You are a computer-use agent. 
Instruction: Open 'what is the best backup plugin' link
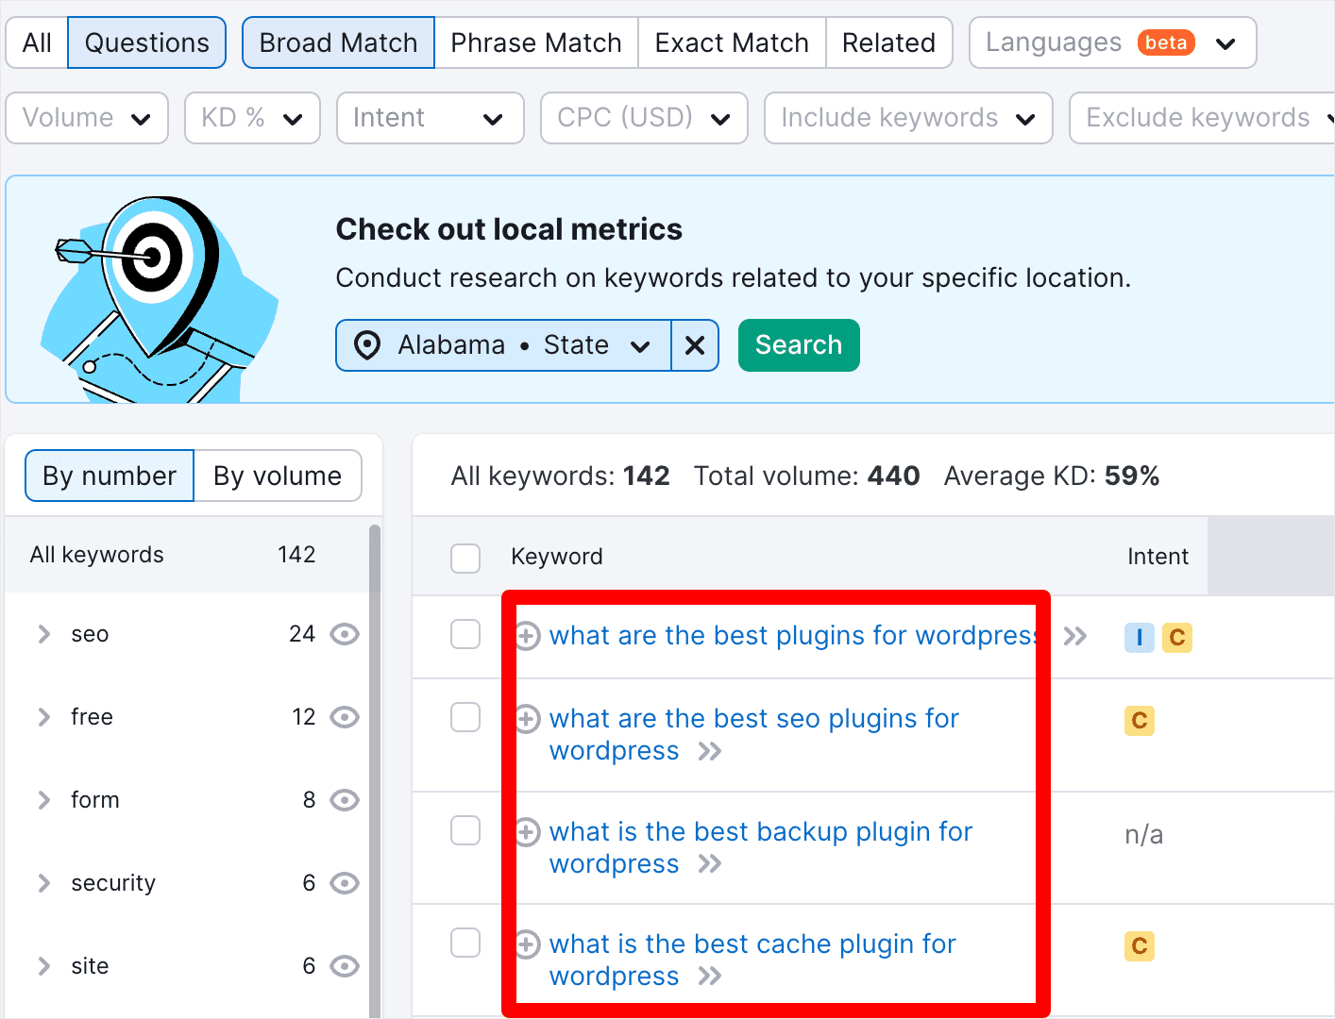(760, 848)
